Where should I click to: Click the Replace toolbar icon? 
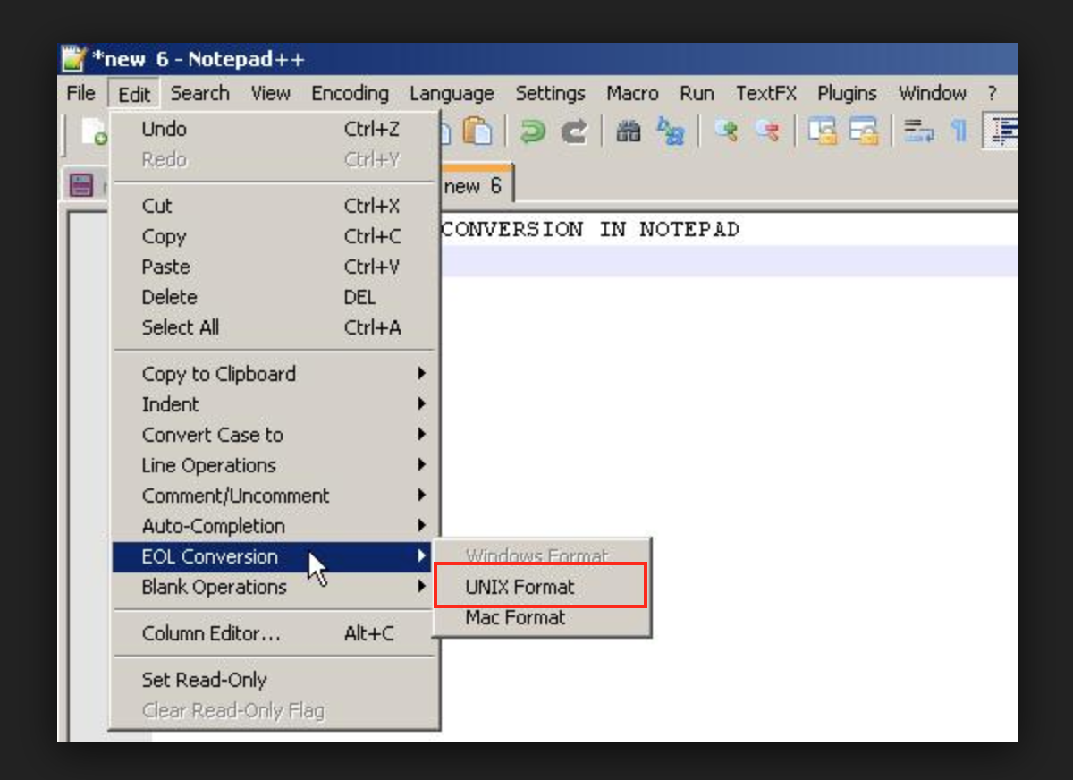click(x=671, y=132)
